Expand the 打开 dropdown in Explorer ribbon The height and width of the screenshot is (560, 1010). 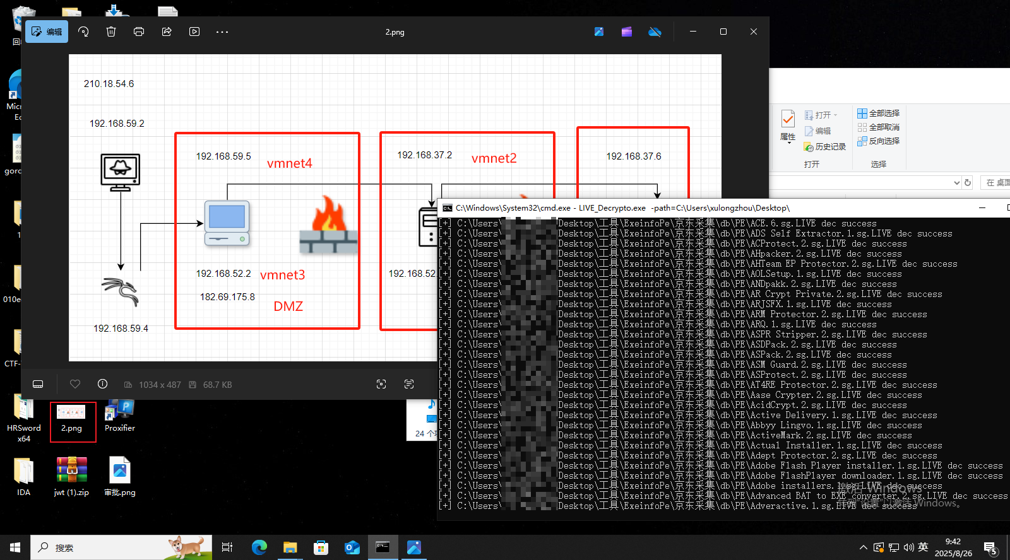835,115
